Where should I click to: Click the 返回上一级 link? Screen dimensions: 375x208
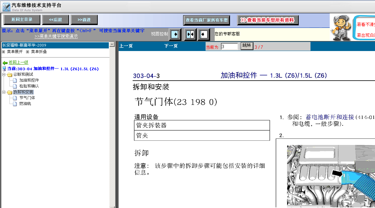click(19, 62)
